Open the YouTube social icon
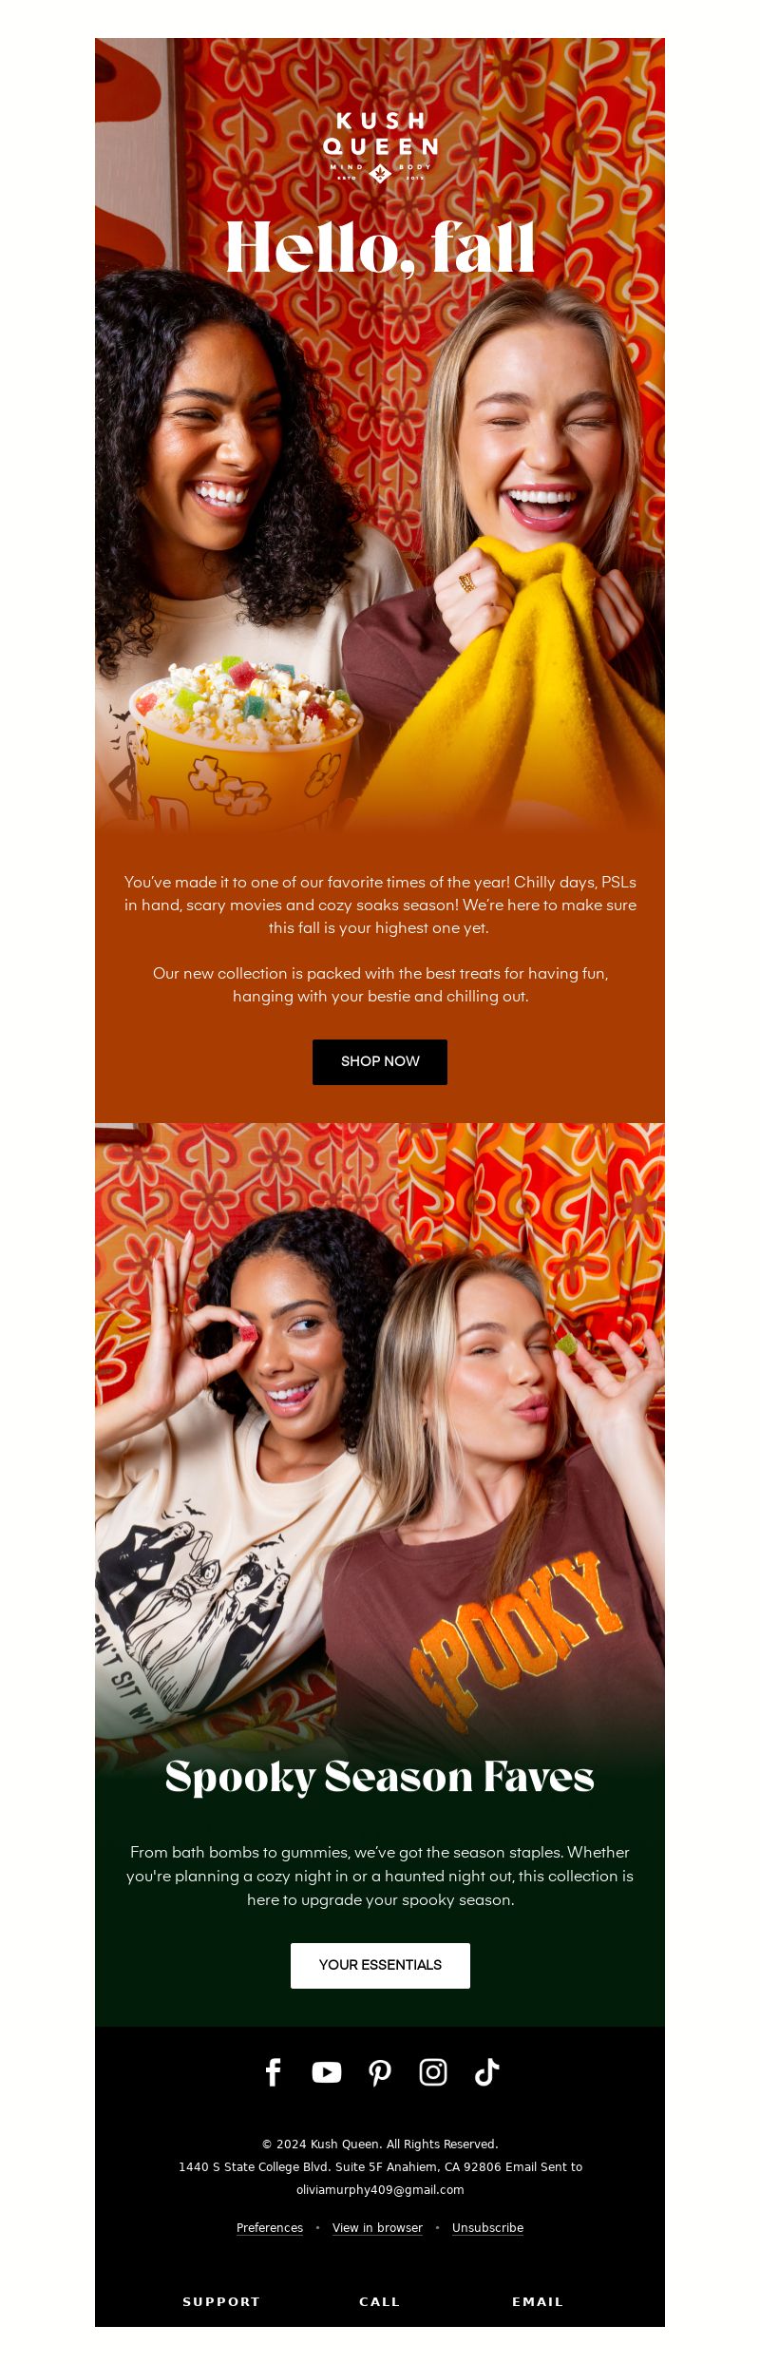The height and width of the screenshot is (2364, 760). 327,2072
